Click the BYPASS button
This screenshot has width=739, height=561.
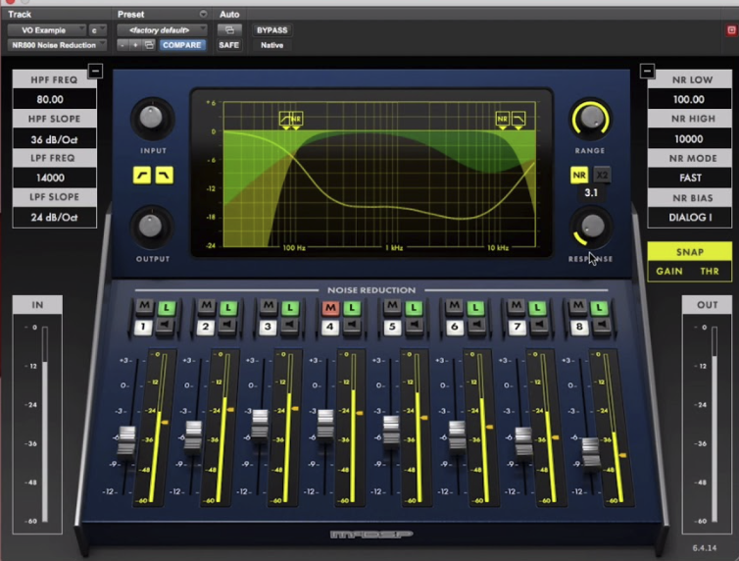tap(271, 30)
